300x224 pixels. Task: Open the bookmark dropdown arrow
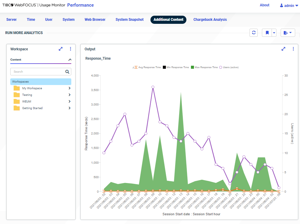point(273,33)
